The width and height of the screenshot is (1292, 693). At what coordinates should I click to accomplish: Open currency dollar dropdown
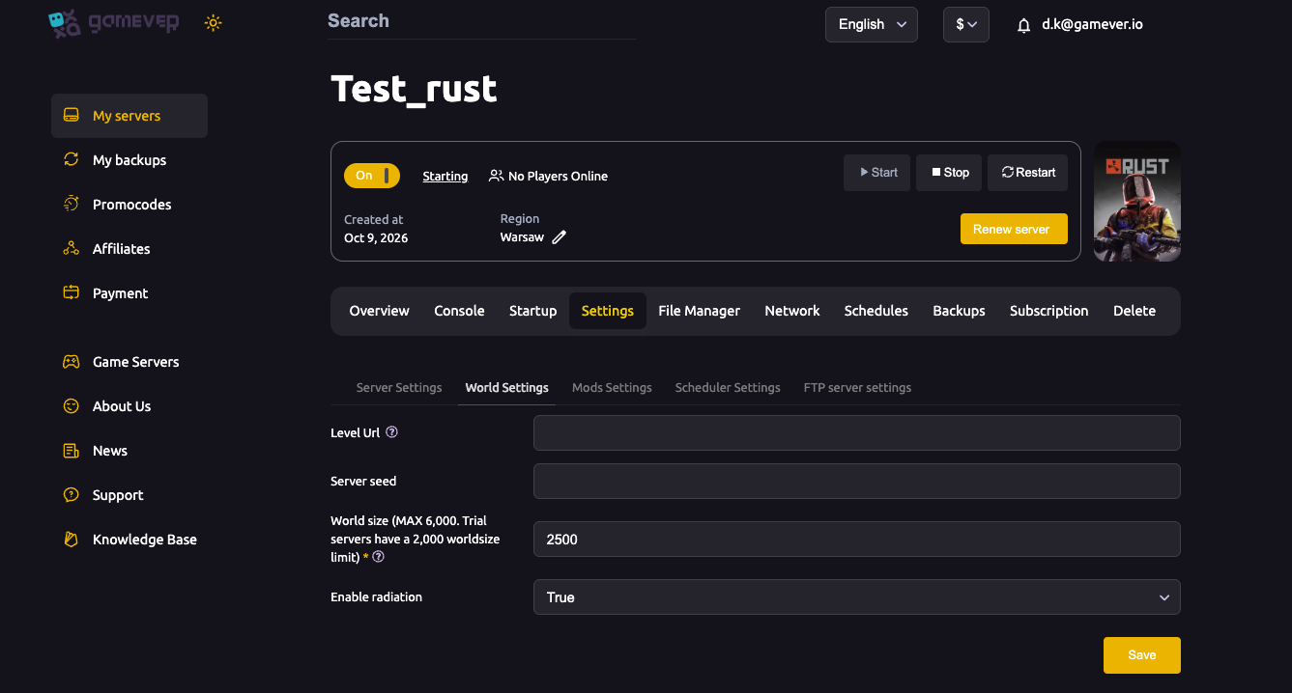pos(966,24)
